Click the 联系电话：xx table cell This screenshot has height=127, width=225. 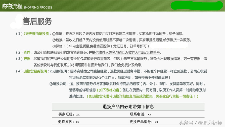(x=140, y=114)
